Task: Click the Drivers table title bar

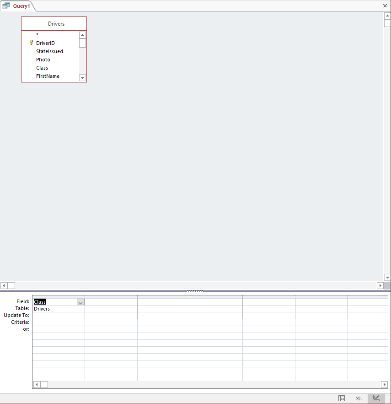Action: 54,24
